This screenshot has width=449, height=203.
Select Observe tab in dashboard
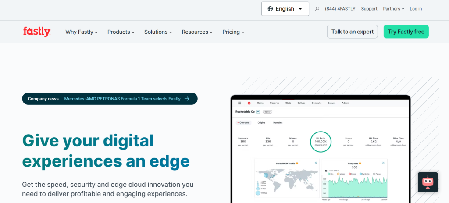pyautogui.click(x=274, y=103)
